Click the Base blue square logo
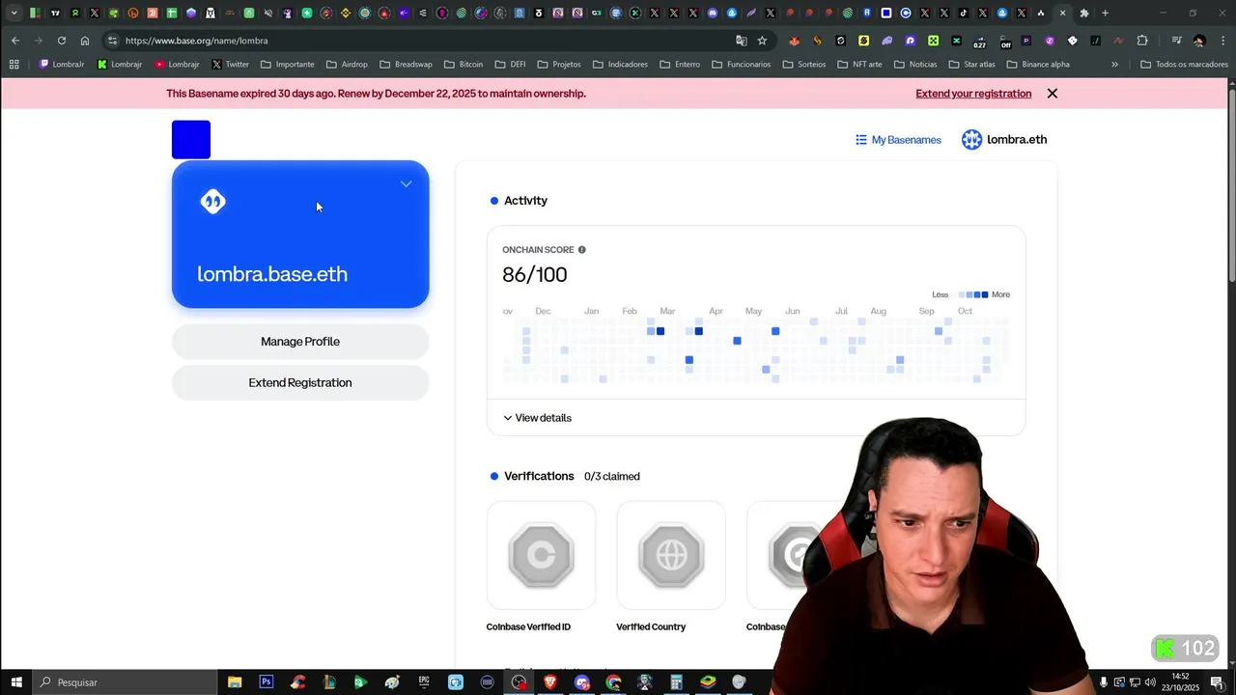The height and width of the screenshot is (695, 1236). point(191,140)
